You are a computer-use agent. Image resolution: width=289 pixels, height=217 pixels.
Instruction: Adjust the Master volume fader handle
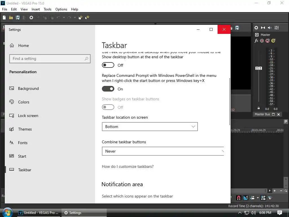(x=259, y=68)
